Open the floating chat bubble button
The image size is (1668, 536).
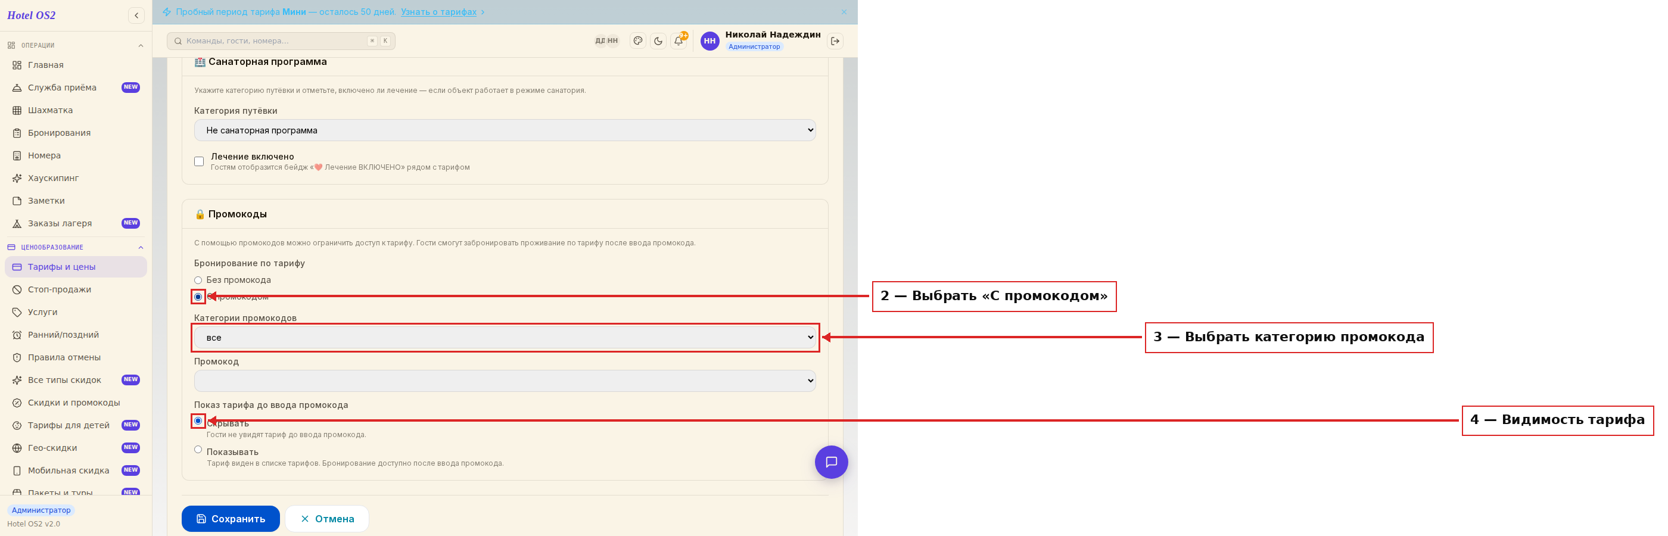831,462
